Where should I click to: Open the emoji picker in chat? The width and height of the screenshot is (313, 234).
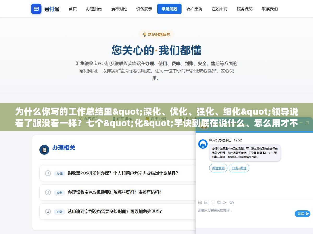pos(200,203)
